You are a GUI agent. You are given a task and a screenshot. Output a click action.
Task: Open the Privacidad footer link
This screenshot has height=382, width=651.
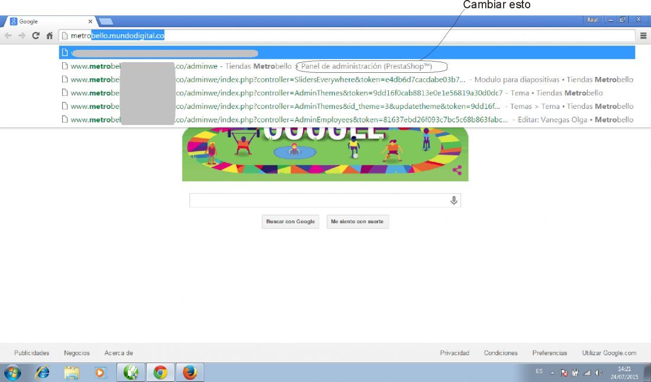coord(455,353)
